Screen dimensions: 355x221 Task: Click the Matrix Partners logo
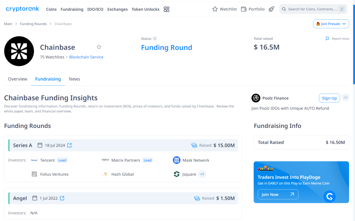[105, 160]
